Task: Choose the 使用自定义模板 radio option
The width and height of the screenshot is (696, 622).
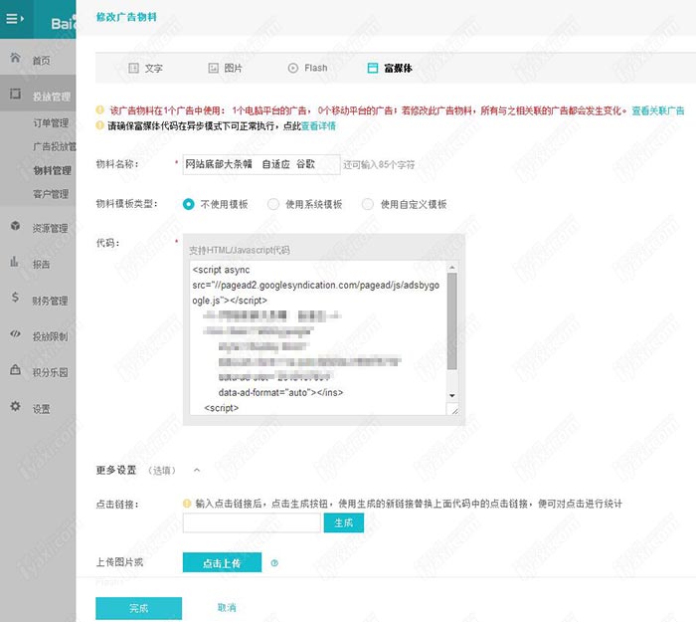Action: tap(368, 204)
